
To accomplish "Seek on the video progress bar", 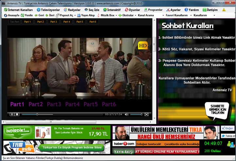I will pyautogui.click(x=62, y=114).
